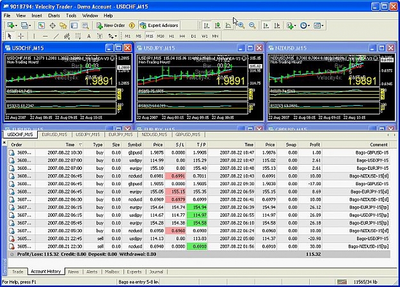This screenshot has width=400, height=287.
Task: Open the Data Window crosshair-circle icon
Action: [52, 26]
